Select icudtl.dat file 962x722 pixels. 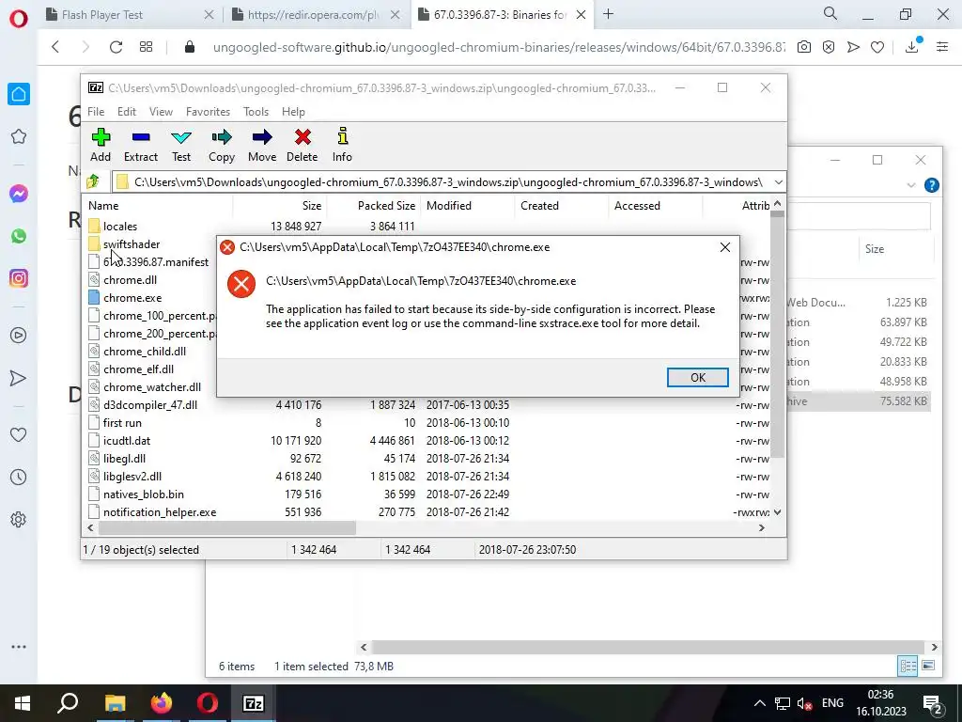pos(127,441)
